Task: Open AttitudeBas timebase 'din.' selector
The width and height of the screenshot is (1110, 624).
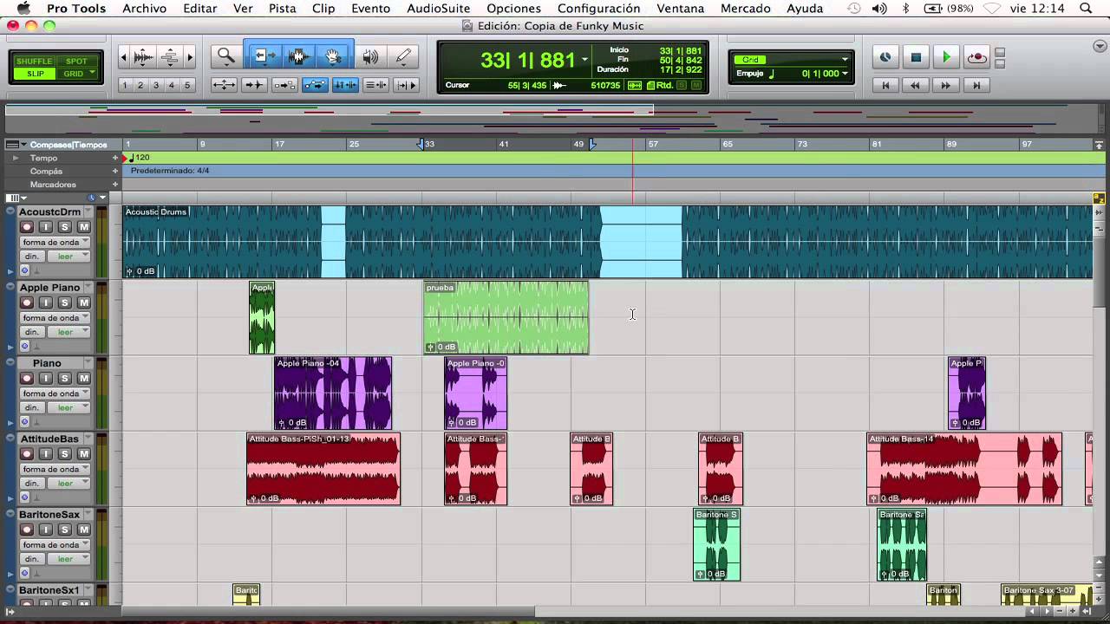Action: point(32,484)
